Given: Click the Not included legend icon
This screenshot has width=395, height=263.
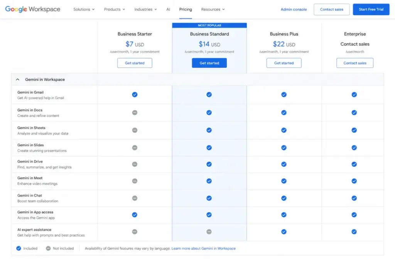Looking at the screenshot, I should click(x=48, y=248).
